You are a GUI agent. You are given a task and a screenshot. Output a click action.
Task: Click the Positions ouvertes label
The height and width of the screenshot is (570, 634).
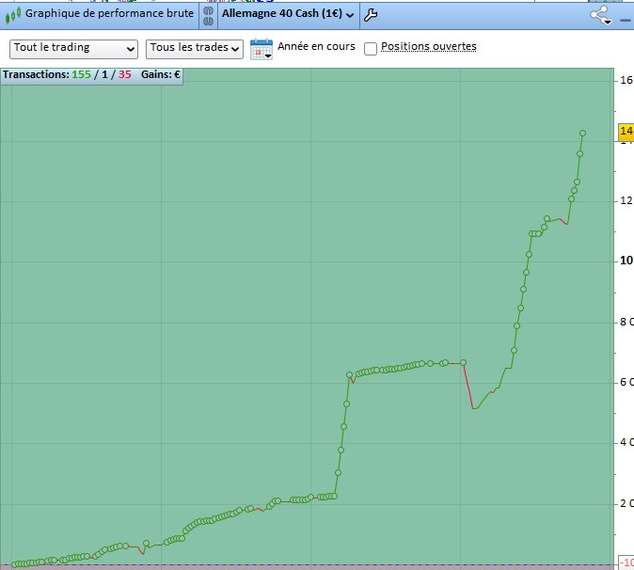pyautogui.click(x=429, y=46)
